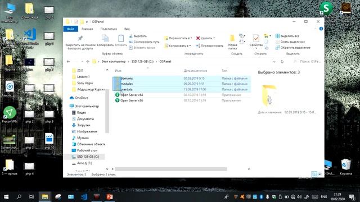This screenshot has width=360, height=202.
Task: Select the modules folder
Action: coord(127,84)
